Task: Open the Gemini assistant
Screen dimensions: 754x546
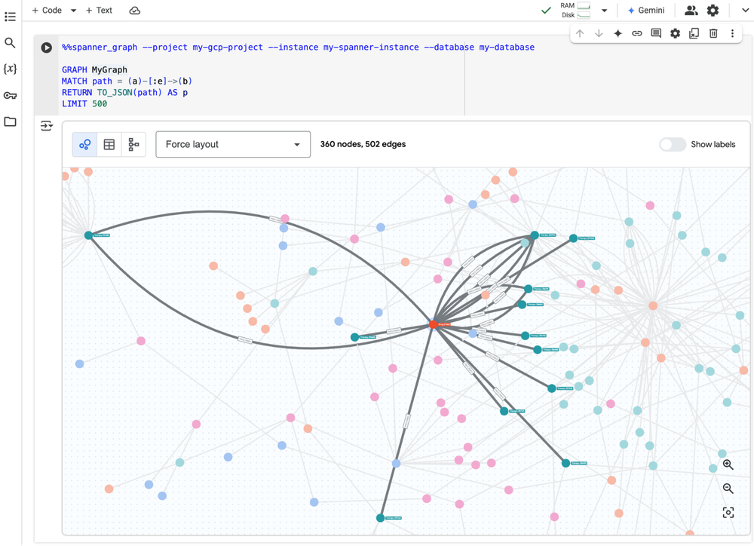Action: 645,11
